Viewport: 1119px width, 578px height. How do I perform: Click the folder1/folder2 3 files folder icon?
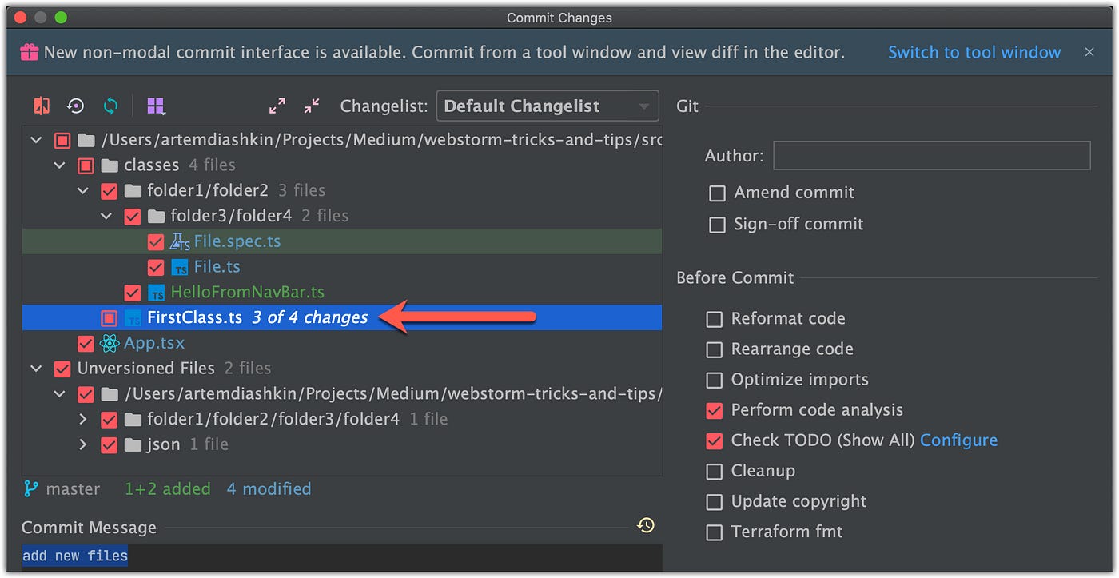(x=133, y=190)
